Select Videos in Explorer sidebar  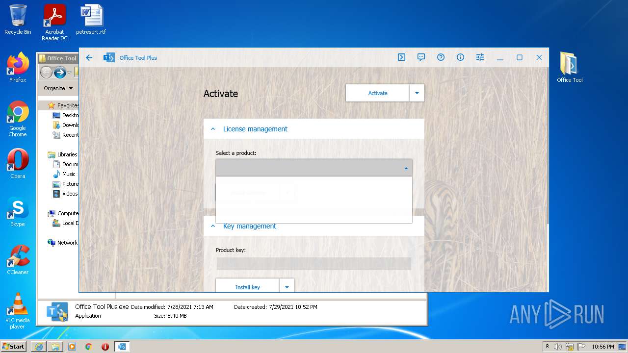pos(66,194)
